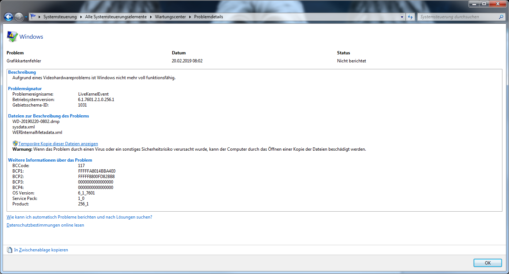
Task: Click In Zwischenablage kopieren link
Action: click(41, 250)
